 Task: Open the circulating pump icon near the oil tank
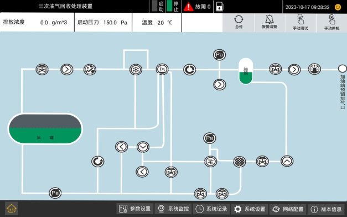click(x=98, y=162)
